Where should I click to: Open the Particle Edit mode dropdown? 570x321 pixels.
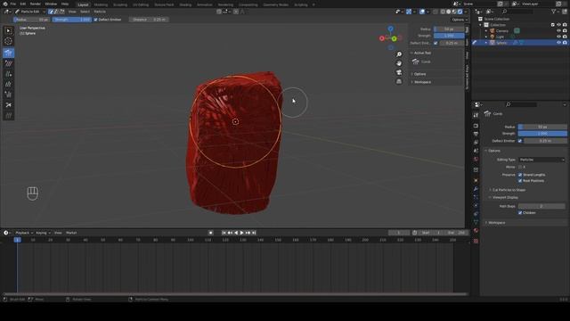[x=29, y=12]
